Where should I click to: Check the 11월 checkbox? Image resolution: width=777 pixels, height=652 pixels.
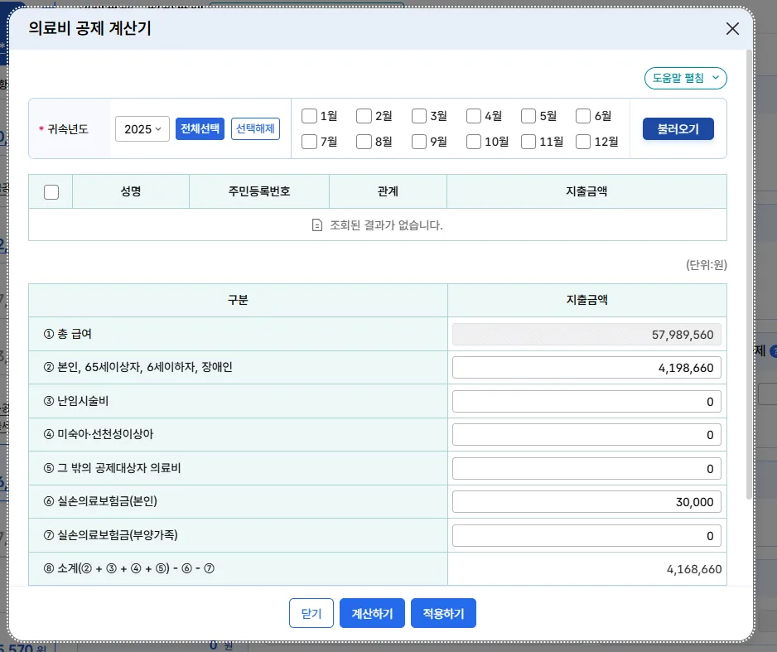(x=528, y=142)
